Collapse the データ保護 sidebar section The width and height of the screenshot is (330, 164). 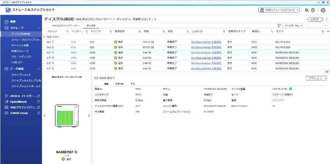[38, 69]
